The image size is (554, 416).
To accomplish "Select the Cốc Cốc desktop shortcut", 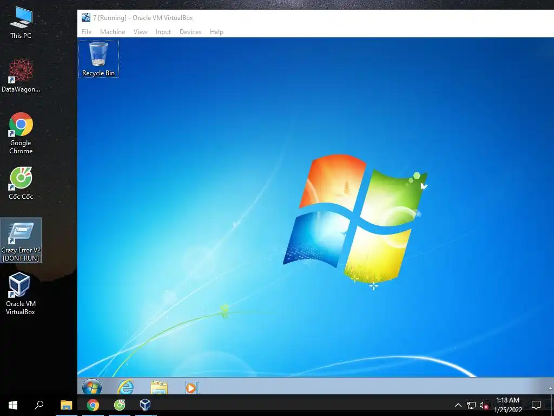I will click(x=21, y=183).
